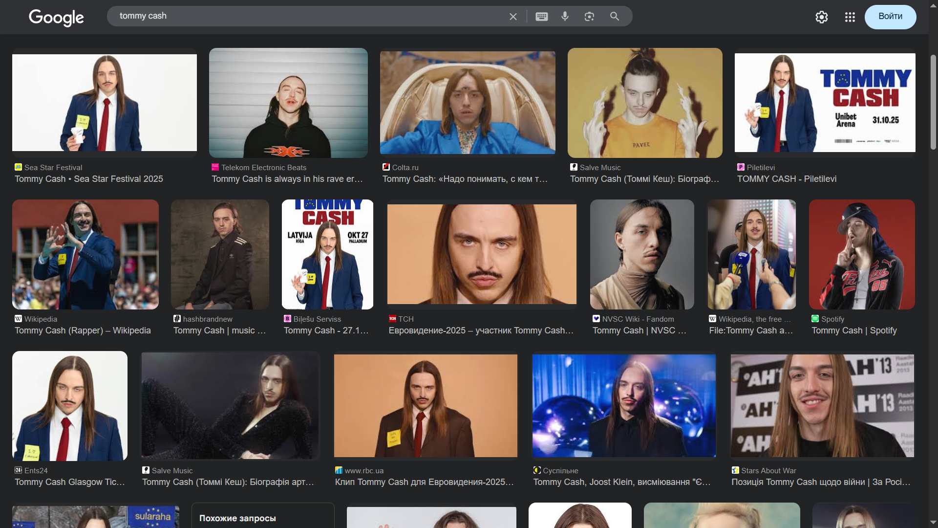This screenshot has width=938, height=528.
Task: Clear the search text with X
Action: tap(513, 17)
